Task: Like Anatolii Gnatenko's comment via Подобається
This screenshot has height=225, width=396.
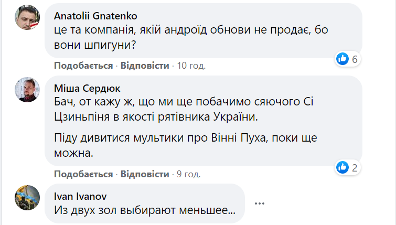Action: click(x=83, y=66)
